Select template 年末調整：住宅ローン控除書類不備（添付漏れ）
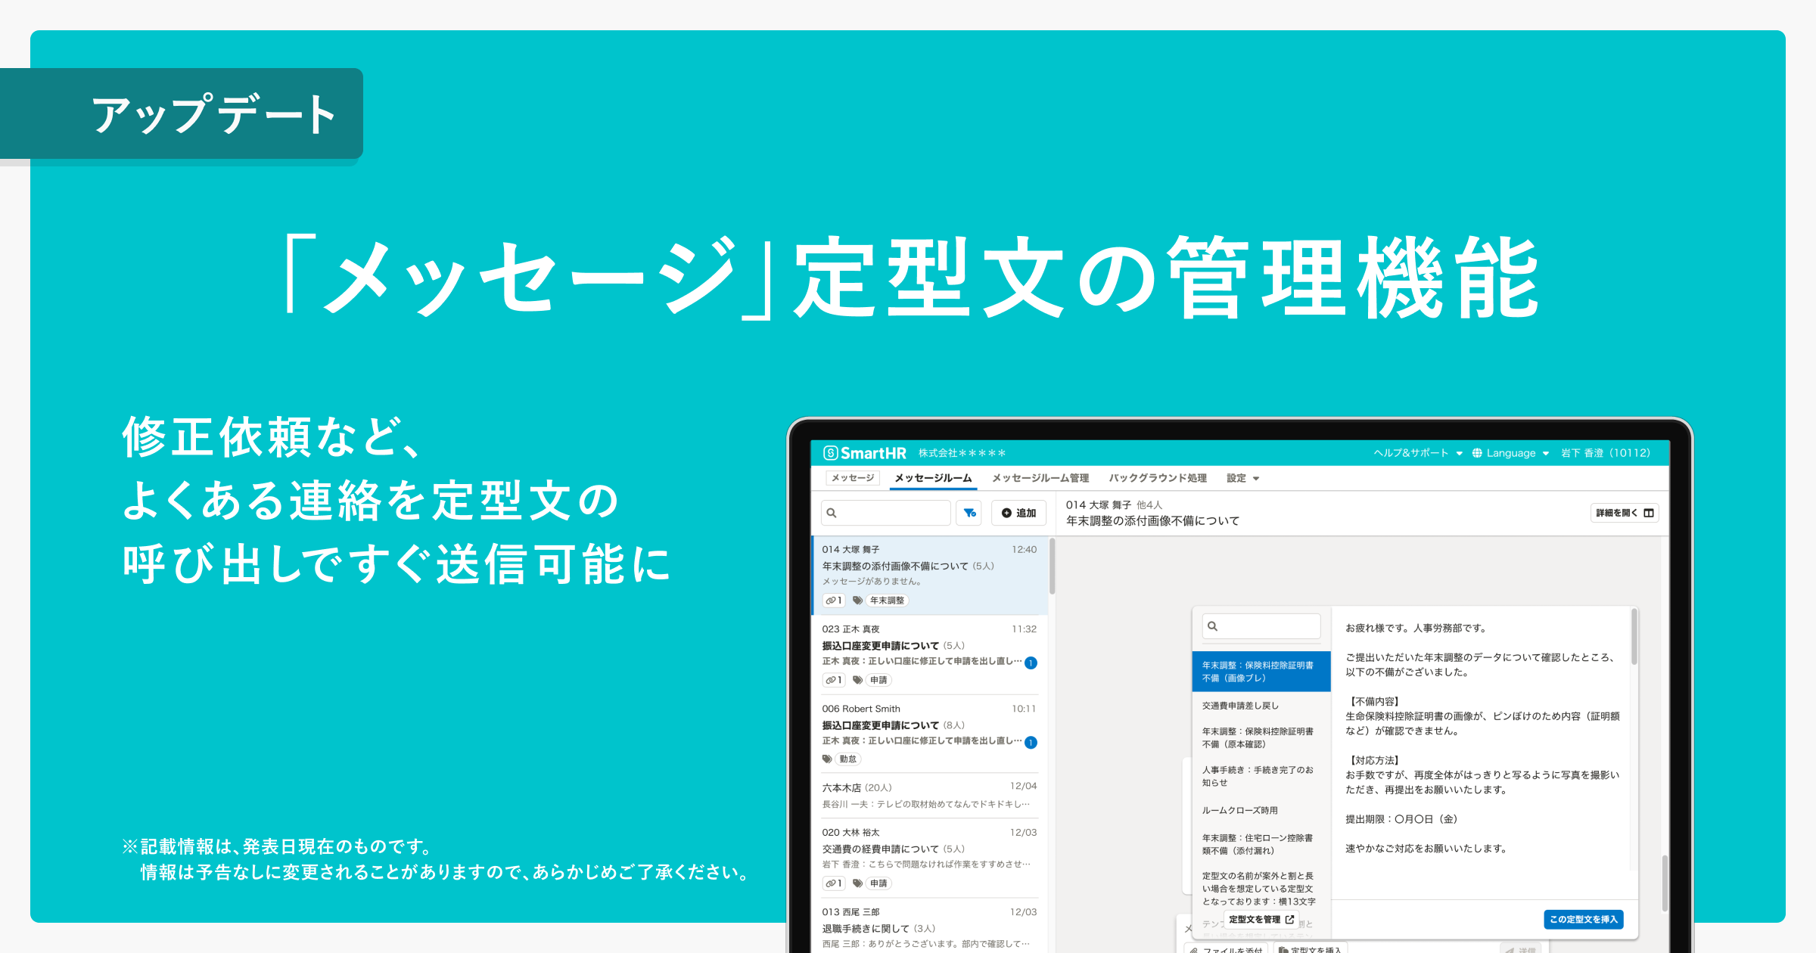 (1261, 844)
